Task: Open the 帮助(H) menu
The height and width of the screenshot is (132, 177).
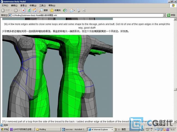Action: (x=52, y=5)
